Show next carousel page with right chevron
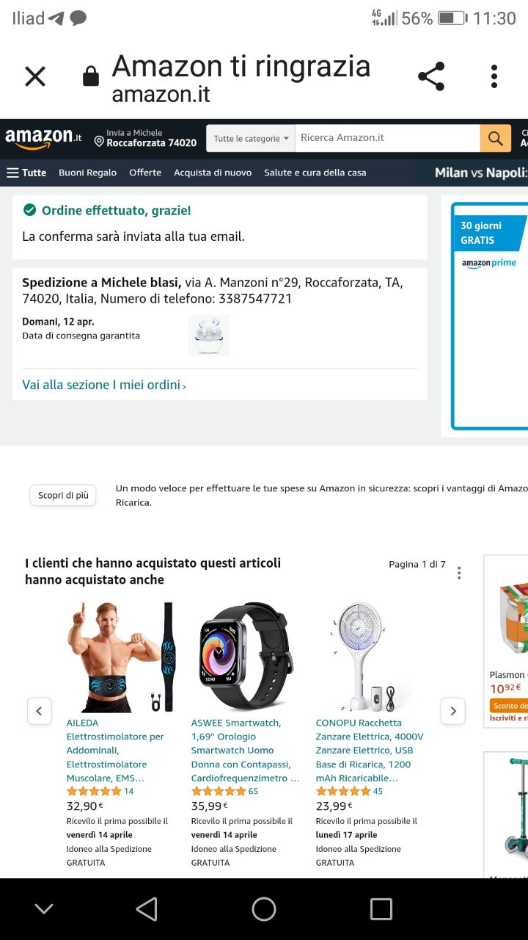528x940 pixels. click(x=453, y=711)
